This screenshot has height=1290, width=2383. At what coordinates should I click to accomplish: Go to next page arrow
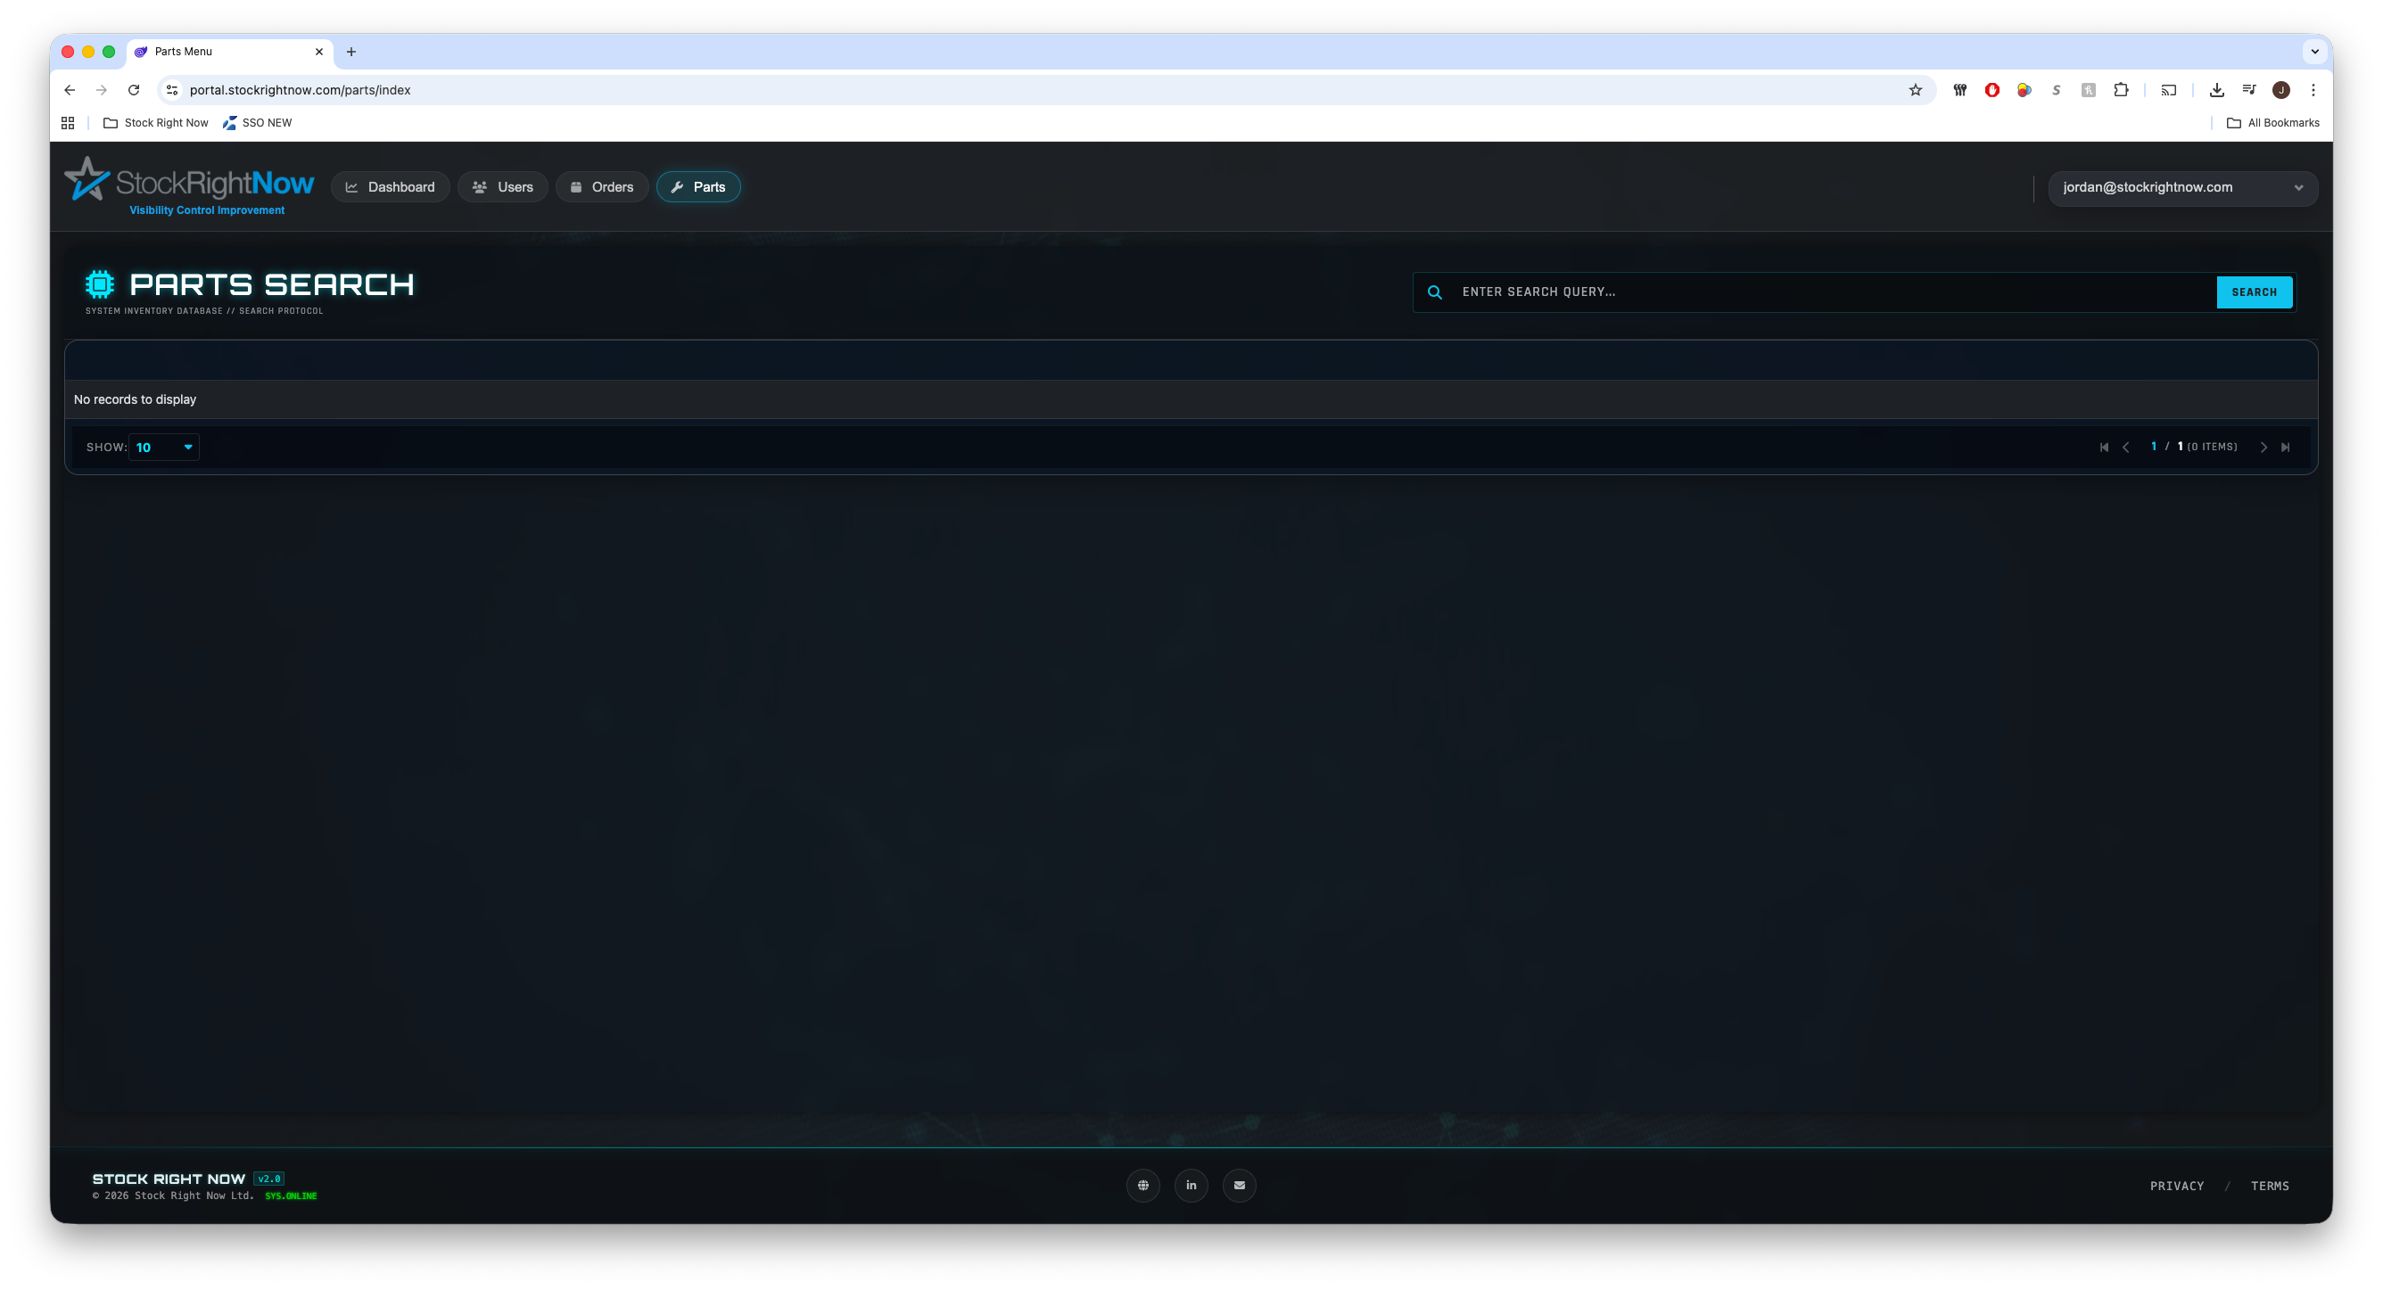[2263, 448]
